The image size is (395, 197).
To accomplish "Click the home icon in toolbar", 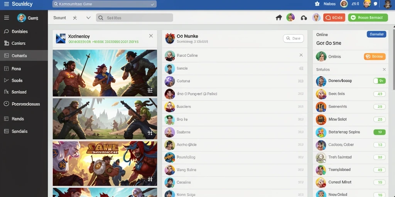I will tap(279, 18).
